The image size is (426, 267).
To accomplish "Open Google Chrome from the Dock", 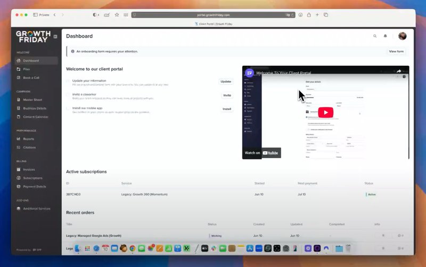I will coord(132,248).
